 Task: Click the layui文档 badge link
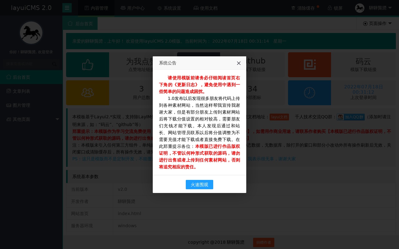[279, 117]
